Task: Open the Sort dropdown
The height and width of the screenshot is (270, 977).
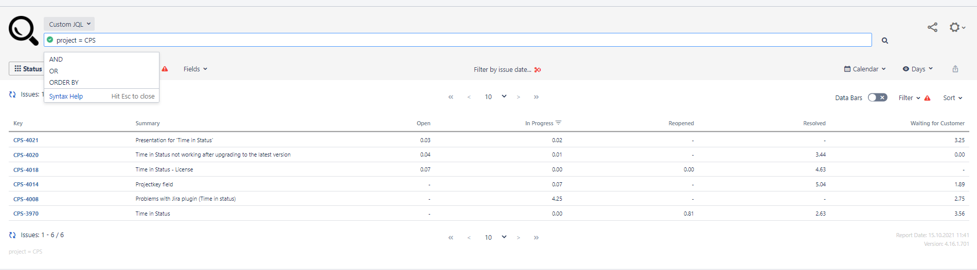Action: click(x=952, y=98)
